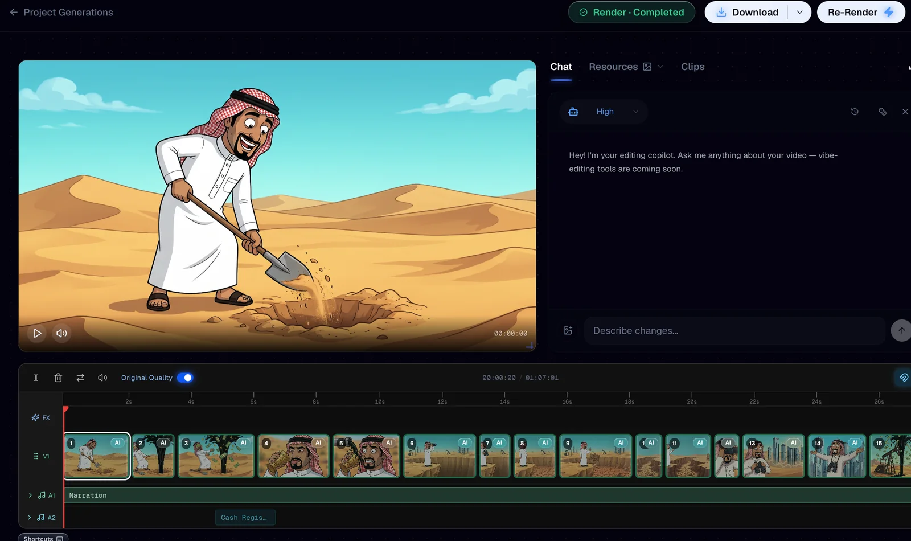911x541 pixels.
Task: Click the FX track sparkle icon
Action: (35, 418)
